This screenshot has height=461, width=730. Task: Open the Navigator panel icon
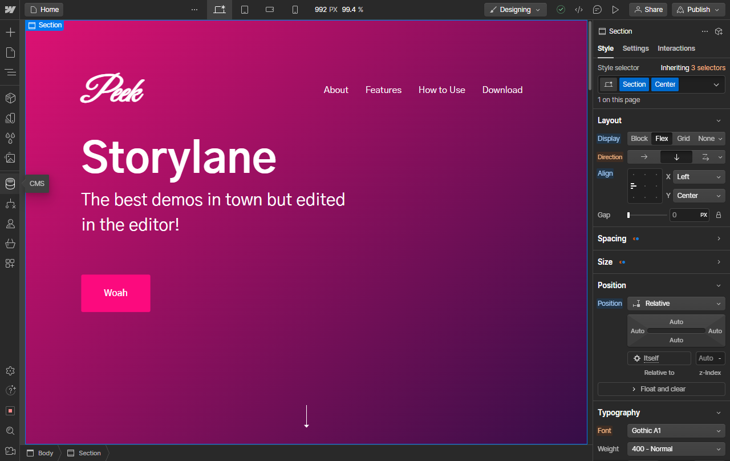(x=10, y=72)
